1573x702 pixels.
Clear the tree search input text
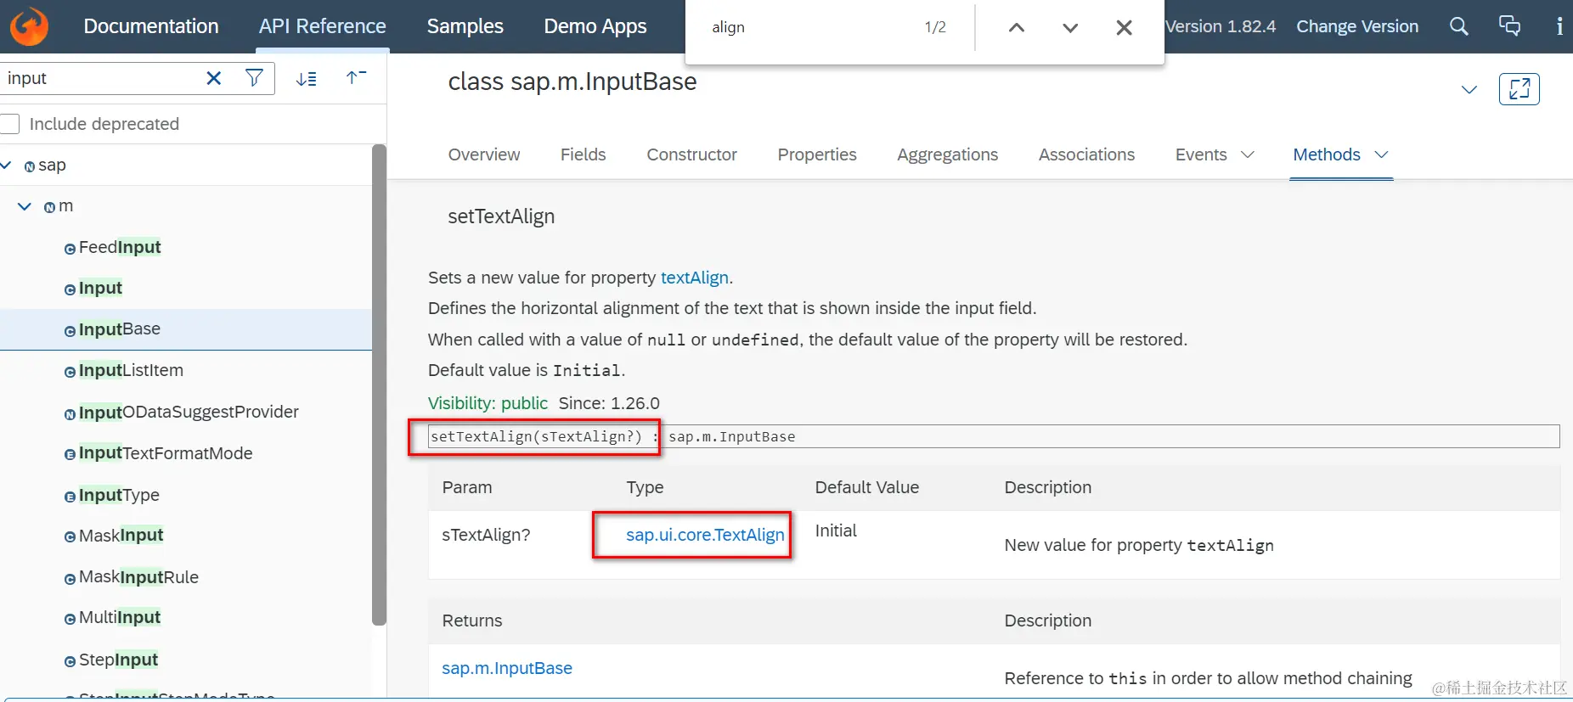click(214, 78)
